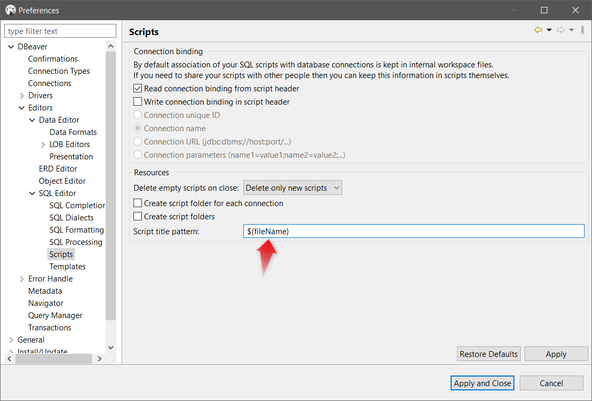The width and height of the screenshot is (592, 401).
Task: Click Apply and Close
Action: (482, 383)
